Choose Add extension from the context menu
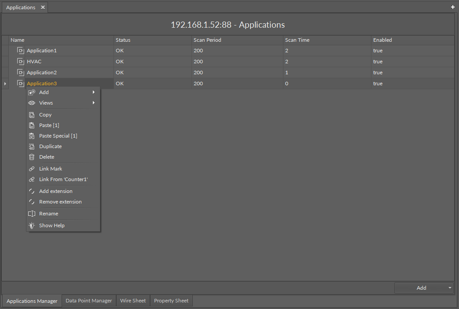 (55, 191)
